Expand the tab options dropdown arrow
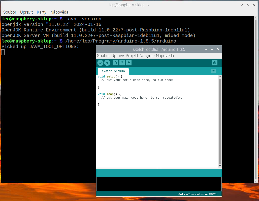 click(213, 71)
